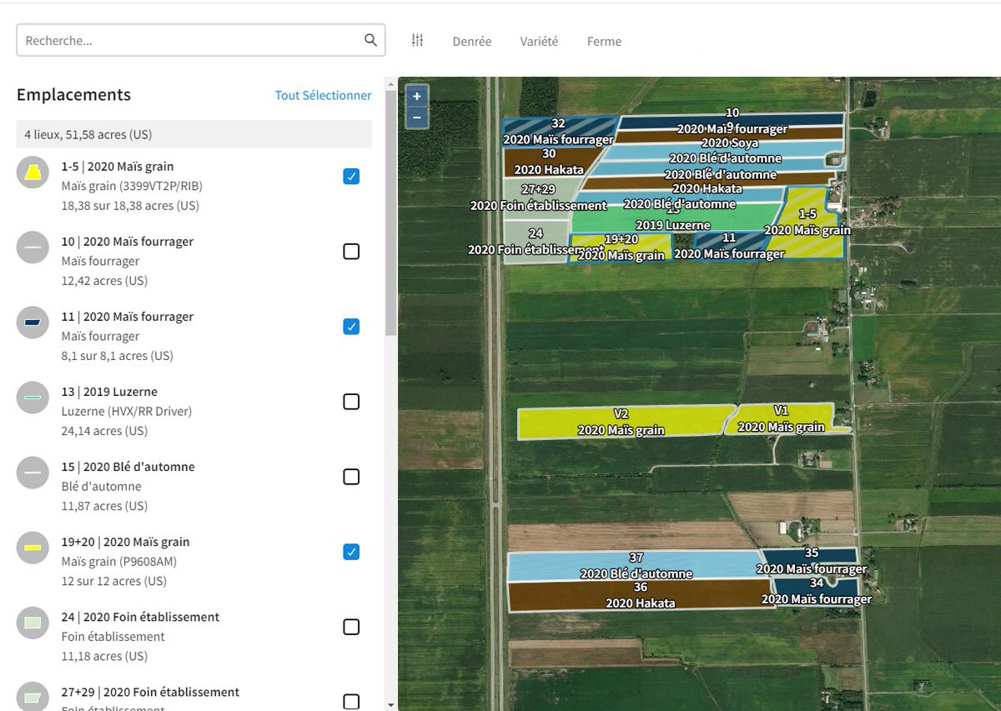Click 'Luzerne (HVX/RR Driver)' variety text
Viewport: 1001px width, 711px height.
pos(127,411)
